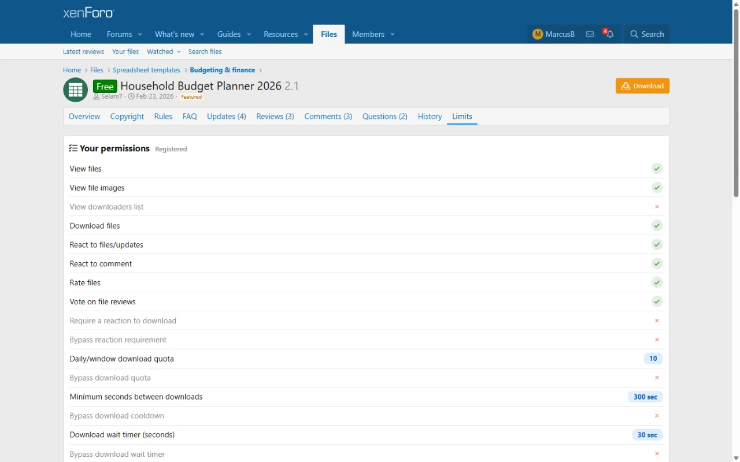Click the red X for Require a reaction to download
The width and height of the screenshot is (740, 462).
(x=657, y=321)
